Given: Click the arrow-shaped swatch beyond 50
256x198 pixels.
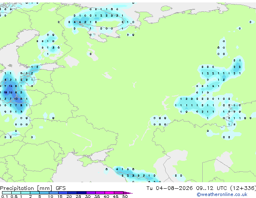Looking at the screenshot, I should click(x=128, y=193).
